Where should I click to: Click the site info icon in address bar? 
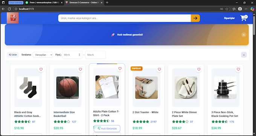(x=16, y=9)
